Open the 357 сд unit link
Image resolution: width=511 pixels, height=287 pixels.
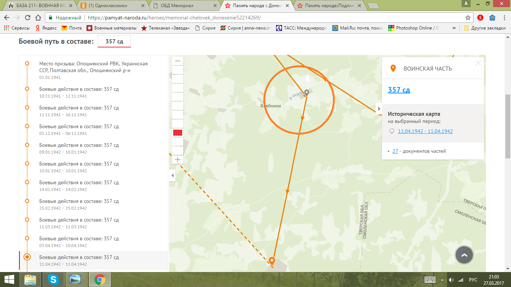399,90
